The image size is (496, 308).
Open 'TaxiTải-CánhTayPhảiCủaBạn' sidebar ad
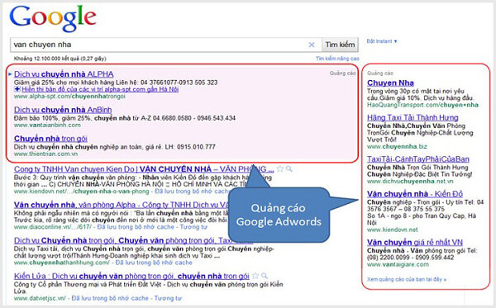click(x=418, y=159)
